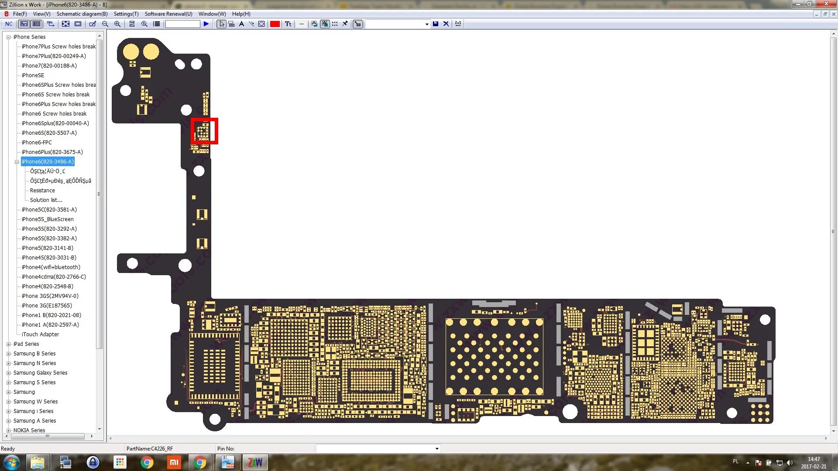Image resolution: width=838 pixels, height=471 pixels.
Task: Switch to ZXW app in taskbar
Action: tap(255, 462)
